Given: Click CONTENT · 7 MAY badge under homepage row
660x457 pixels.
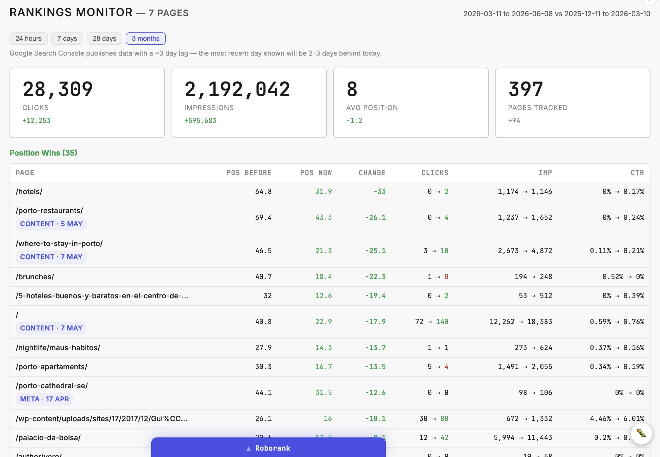Looking at the screenshot, I should (x=51, y=328).
